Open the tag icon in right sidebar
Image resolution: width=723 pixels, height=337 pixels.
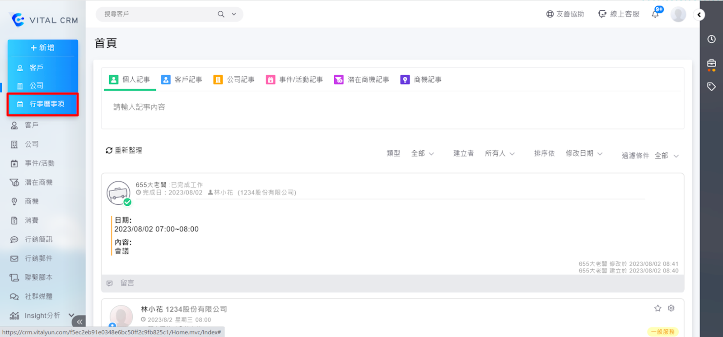[711, 87]
